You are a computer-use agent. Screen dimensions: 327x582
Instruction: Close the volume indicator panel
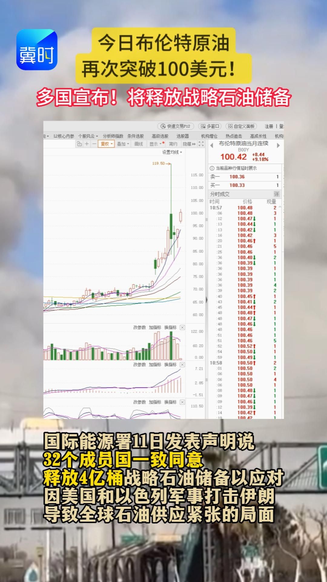coord(182,327)
